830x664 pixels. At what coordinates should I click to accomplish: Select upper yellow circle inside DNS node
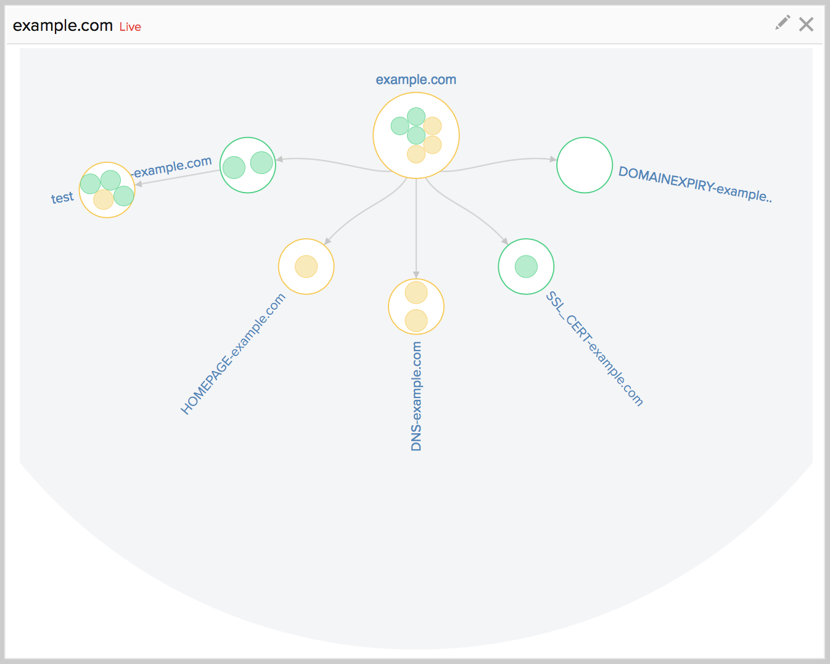416,293
